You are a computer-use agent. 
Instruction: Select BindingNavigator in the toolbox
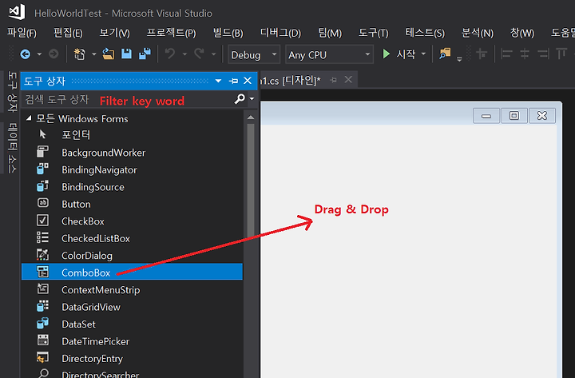[132, 170]
